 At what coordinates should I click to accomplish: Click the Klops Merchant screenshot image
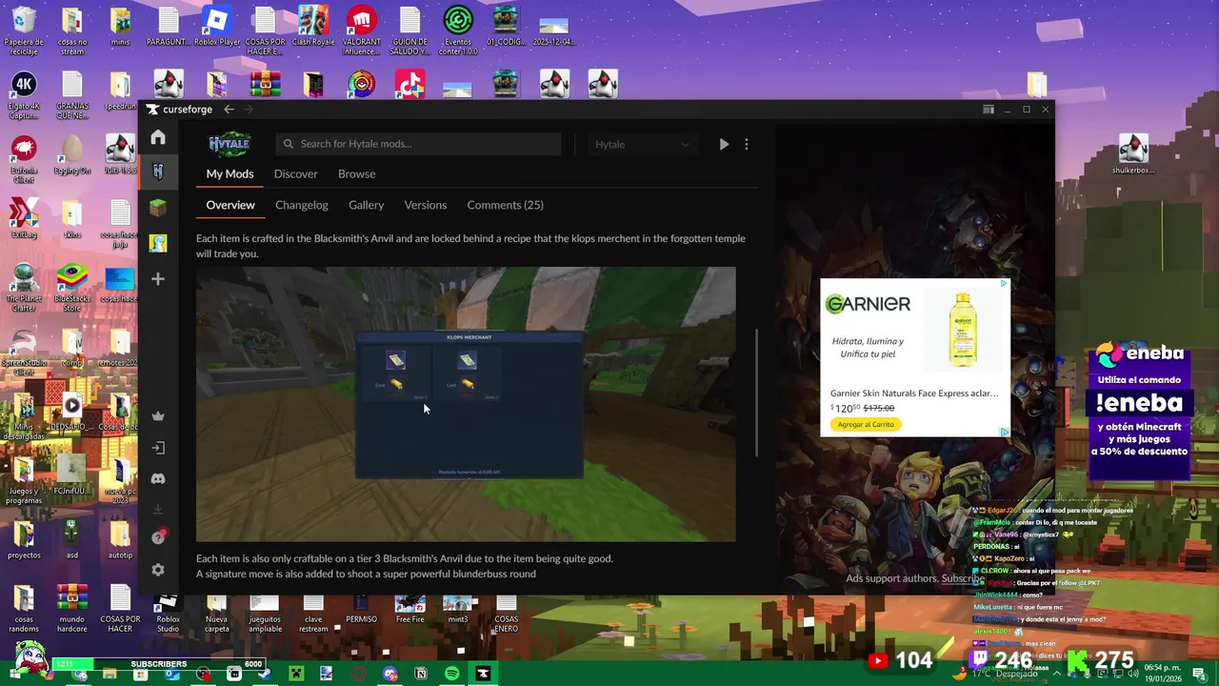[x=466, y=404]
